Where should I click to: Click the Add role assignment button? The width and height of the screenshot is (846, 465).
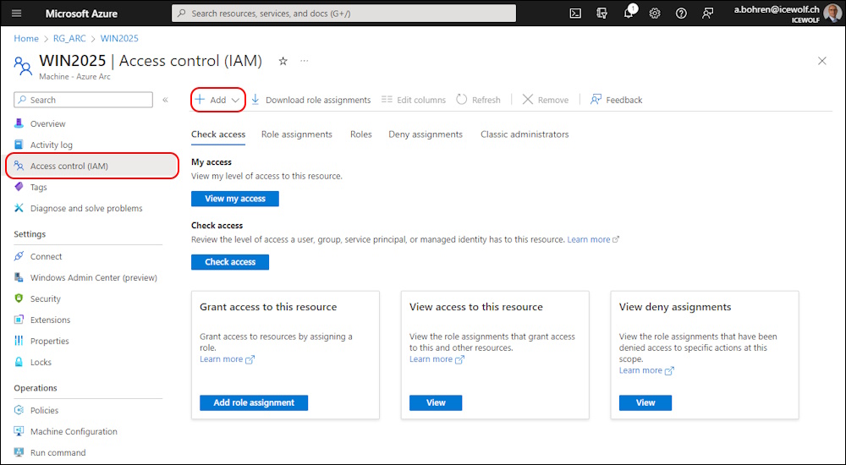coord(254,403)
